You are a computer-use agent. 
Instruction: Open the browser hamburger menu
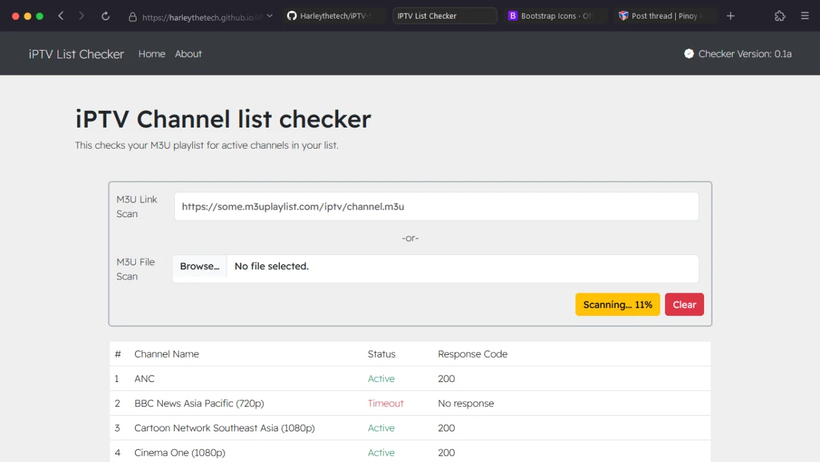805,16
